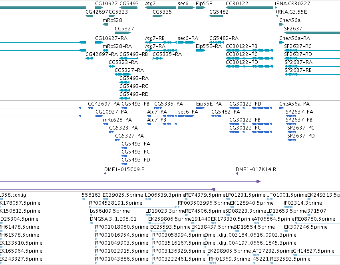Select transcript CG30122-RB
This screenshot has width=340, height=265.
pos(242,46)
